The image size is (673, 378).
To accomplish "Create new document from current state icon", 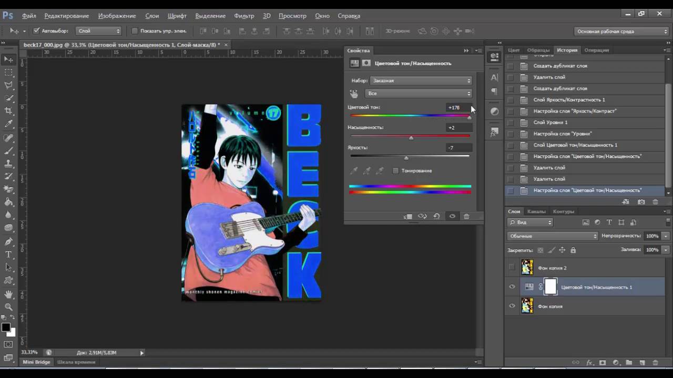I will click(626, 202).
